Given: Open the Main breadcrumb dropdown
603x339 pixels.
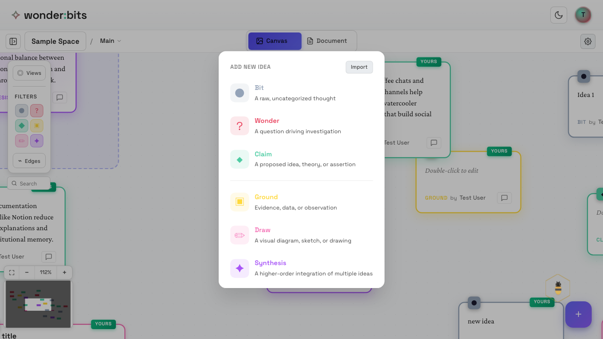Looking at the screenshot, I should pyautogui.click(x=110, y=41).
